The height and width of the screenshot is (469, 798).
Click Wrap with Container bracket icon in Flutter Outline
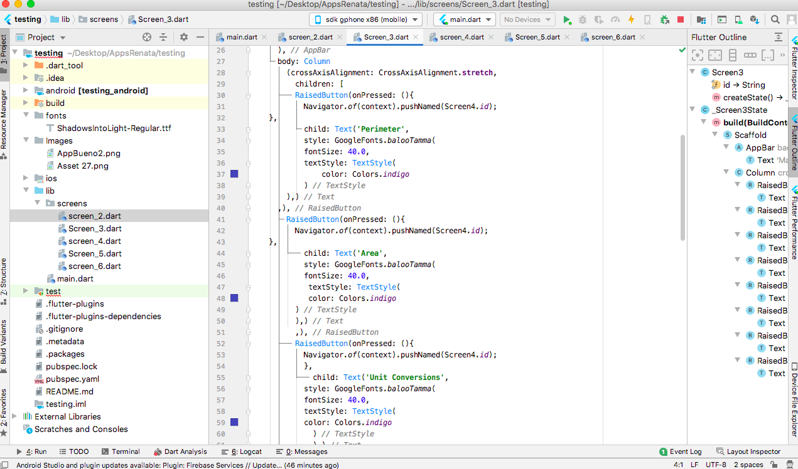(768, 55)
